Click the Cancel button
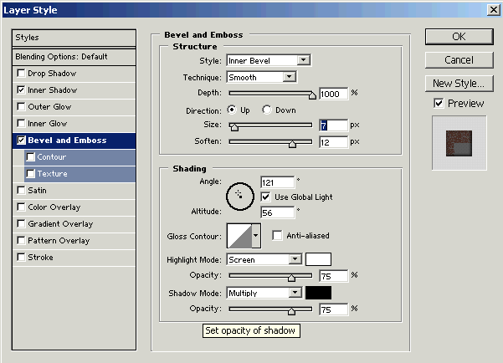Screen dimensions: 503x363 pyautogui.click(x=459, y=60)
